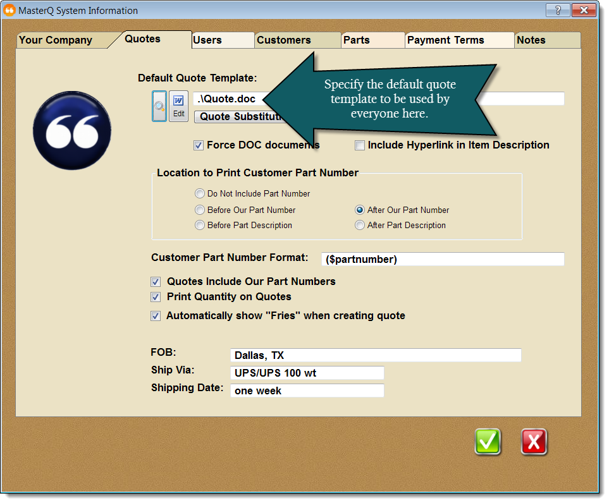Click the help question mark button
609x503 pixels.
pos(557,10)
